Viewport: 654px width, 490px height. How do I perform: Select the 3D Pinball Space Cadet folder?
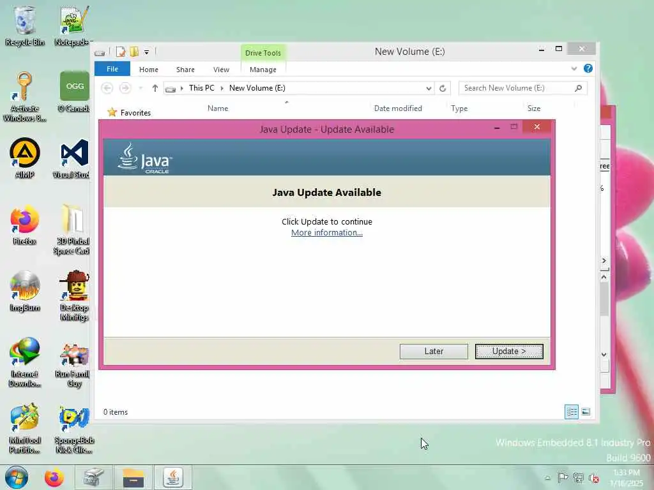point(73,229)
